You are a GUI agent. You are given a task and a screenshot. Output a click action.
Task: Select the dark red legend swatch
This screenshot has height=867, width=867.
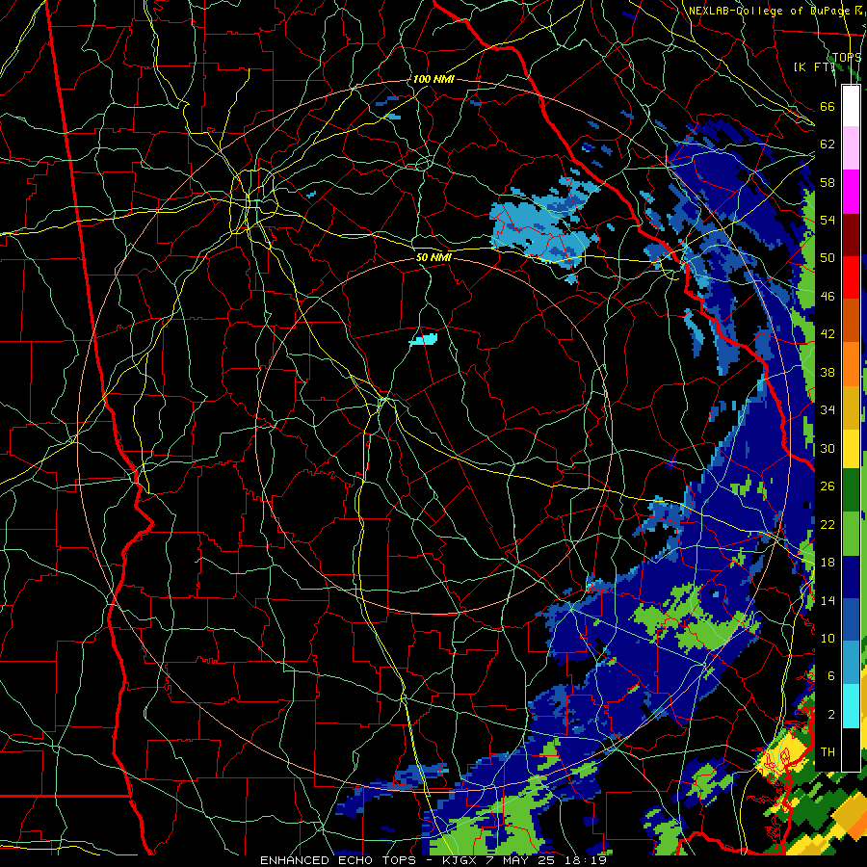pyautogui.click(x=851, y=235)
